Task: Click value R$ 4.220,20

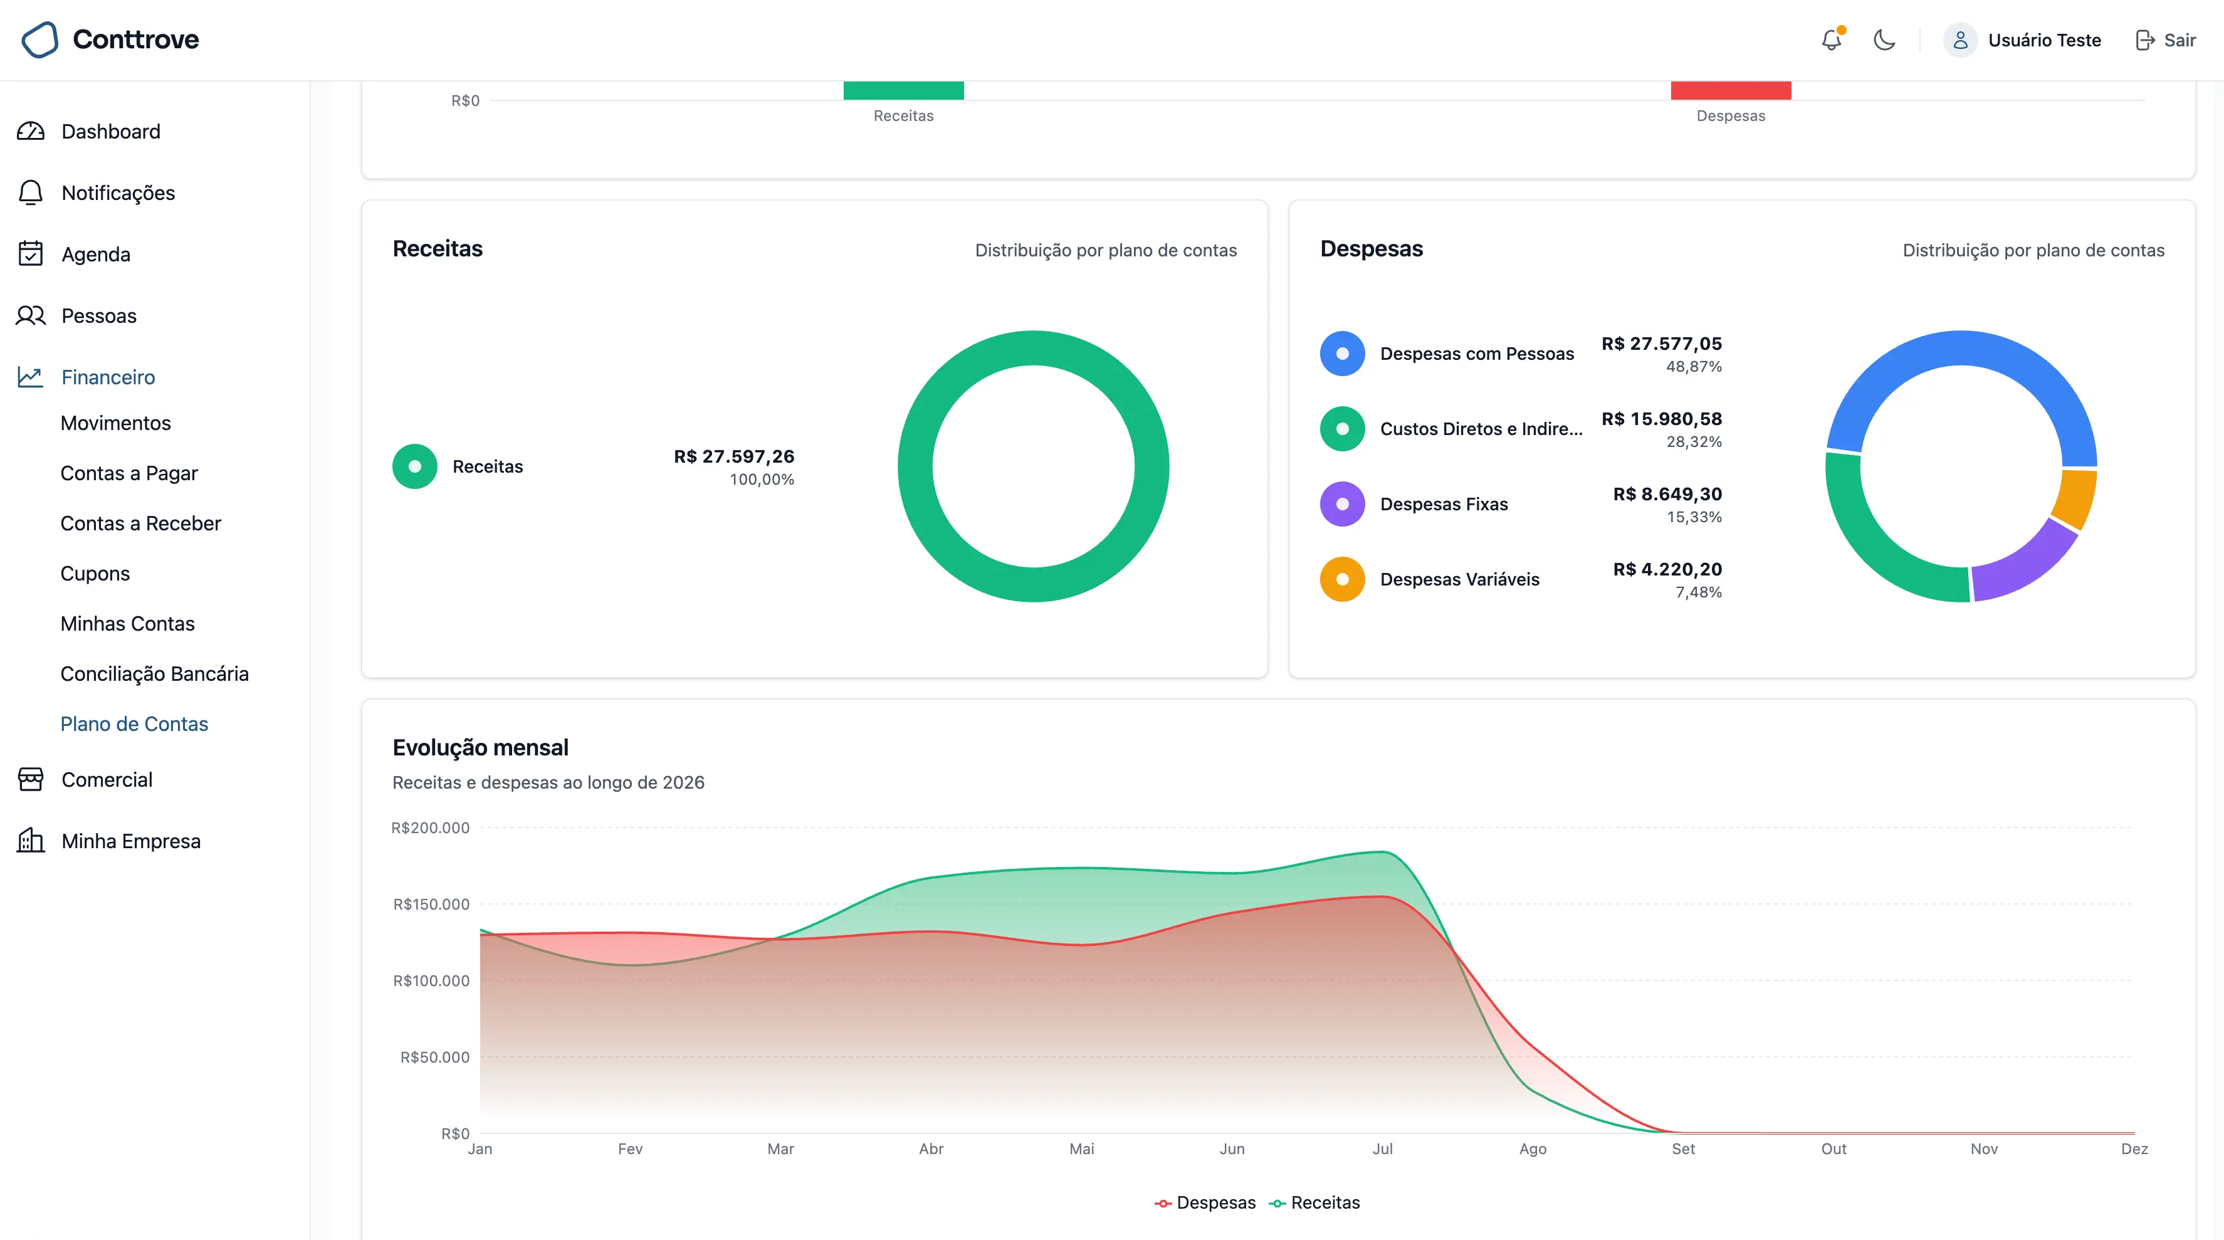Action: [1667, 569]
